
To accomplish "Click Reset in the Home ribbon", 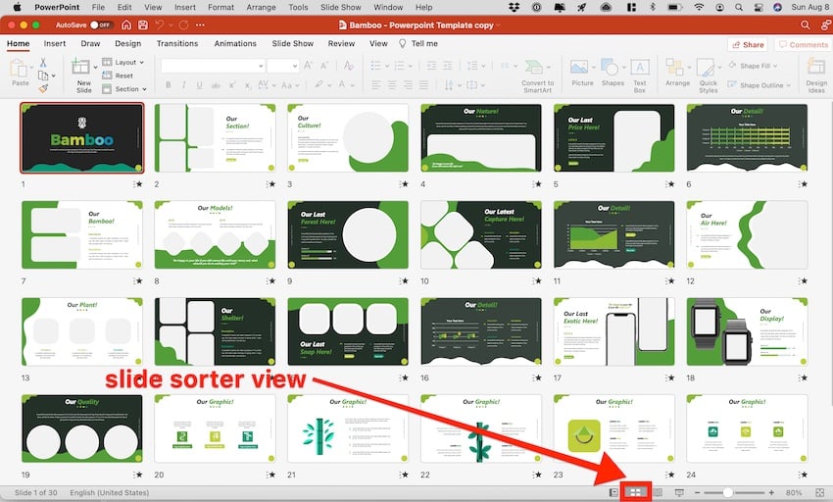I will pos(123,75).
